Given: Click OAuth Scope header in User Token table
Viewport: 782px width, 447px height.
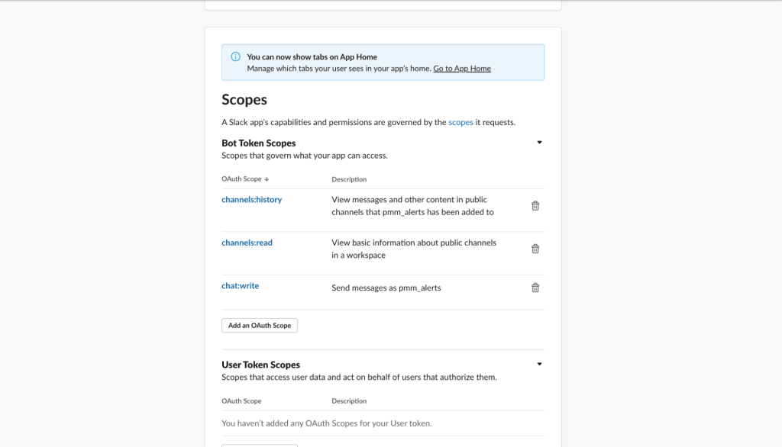Looking at the screenshot, I should [x=241, y=401].
